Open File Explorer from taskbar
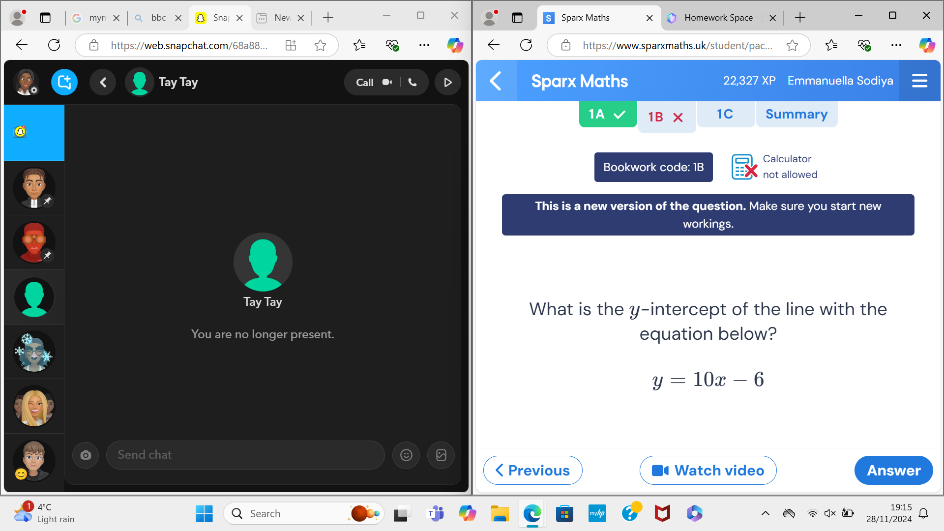Viewport: 944px width, 531px height. (500, 514)
